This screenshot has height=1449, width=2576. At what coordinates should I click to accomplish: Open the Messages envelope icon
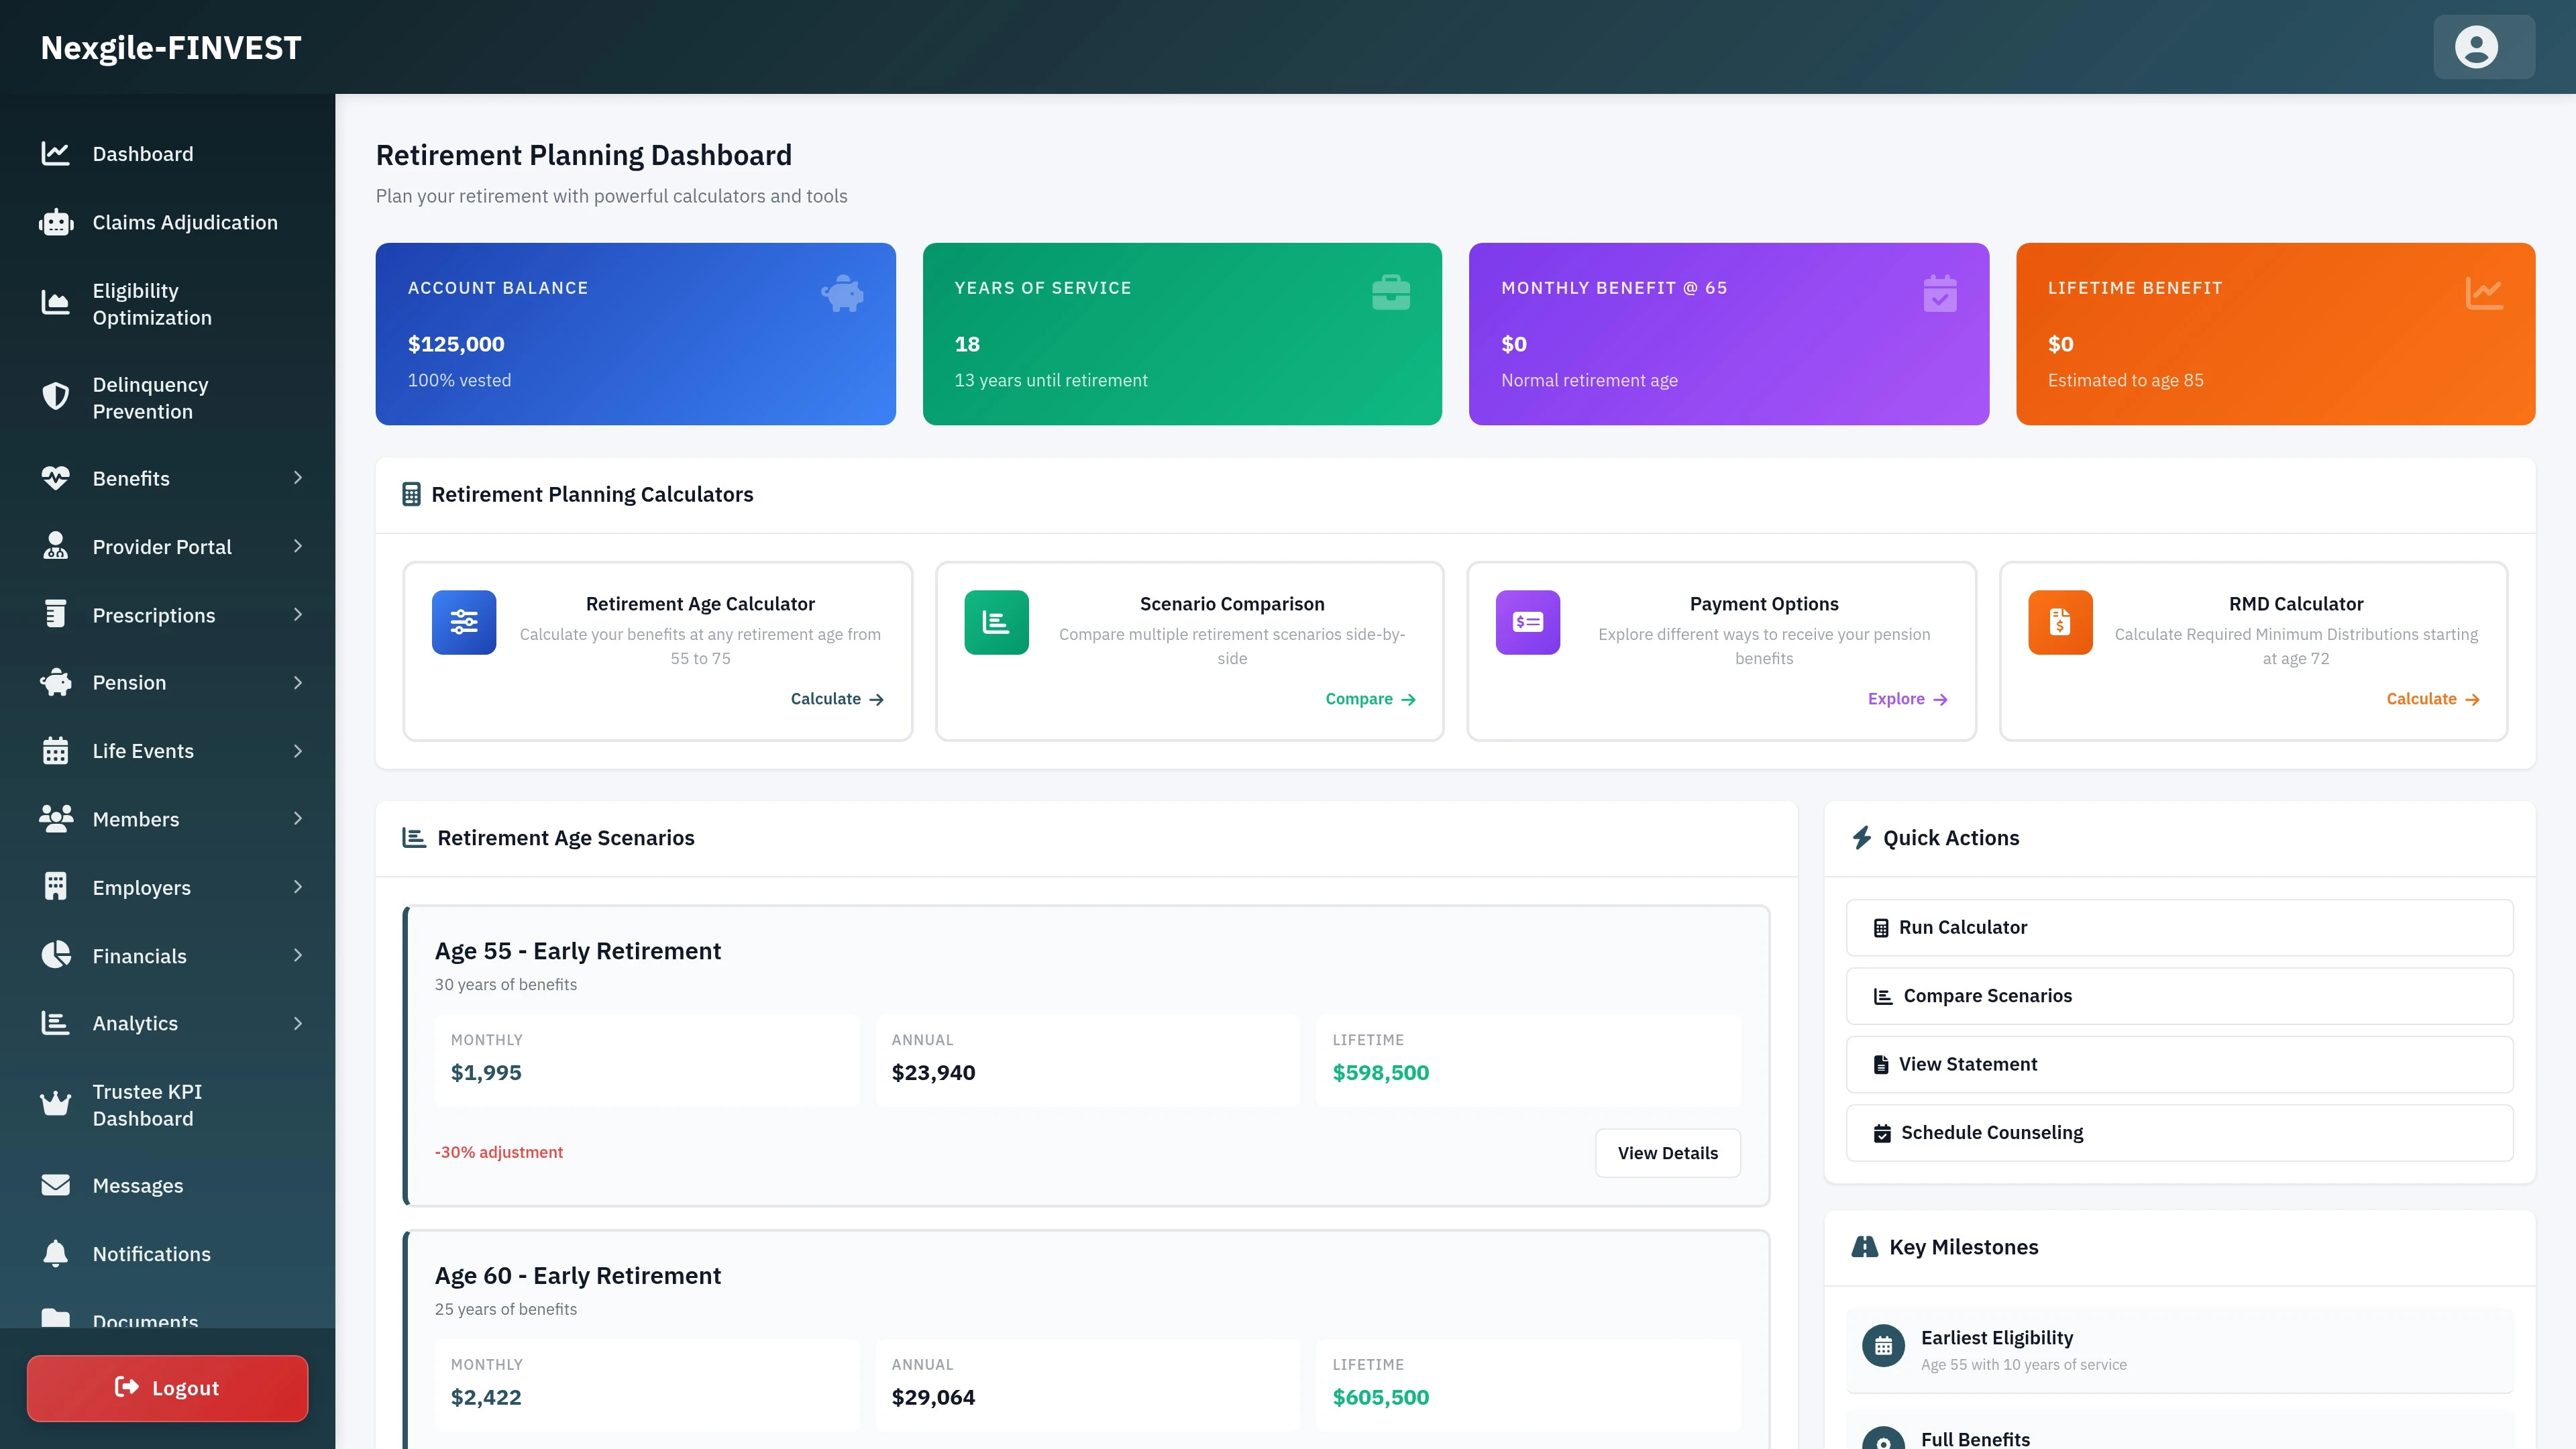pos(55,1185)
